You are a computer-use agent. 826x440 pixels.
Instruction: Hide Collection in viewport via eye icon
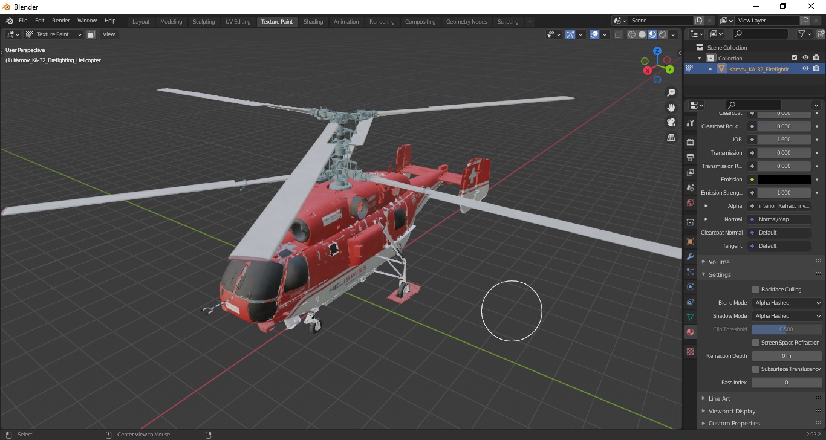805,58
